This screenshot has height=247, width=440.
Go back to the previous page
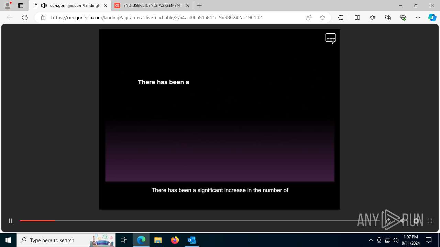click(10, 17)
